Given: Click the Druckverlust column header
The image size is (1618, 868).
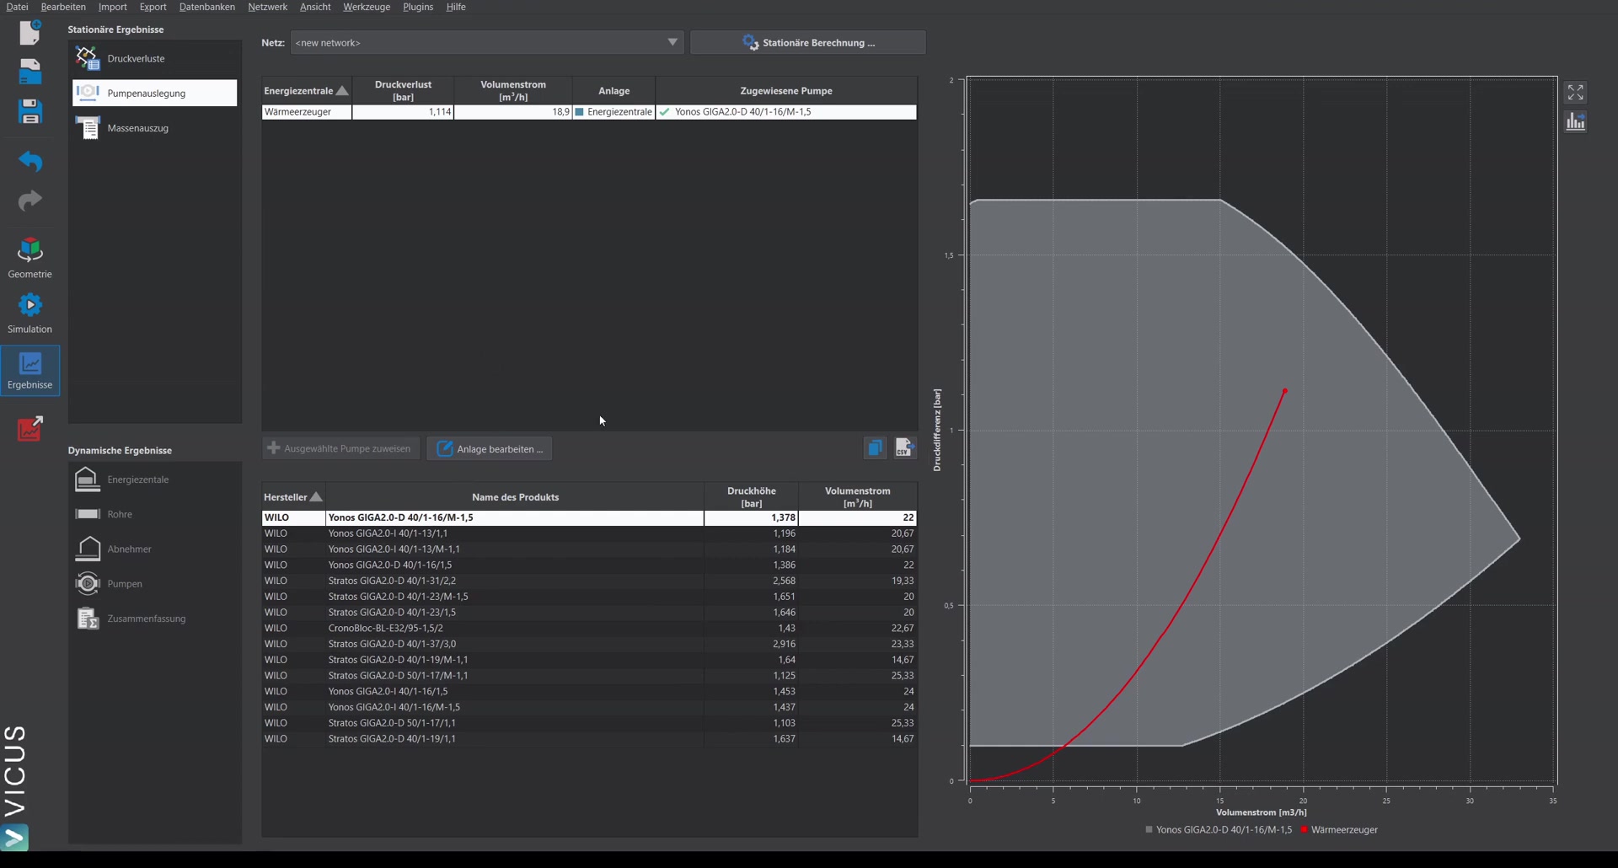Looking at the screenshot, I should pyautogui.click(x=403, y=90).
